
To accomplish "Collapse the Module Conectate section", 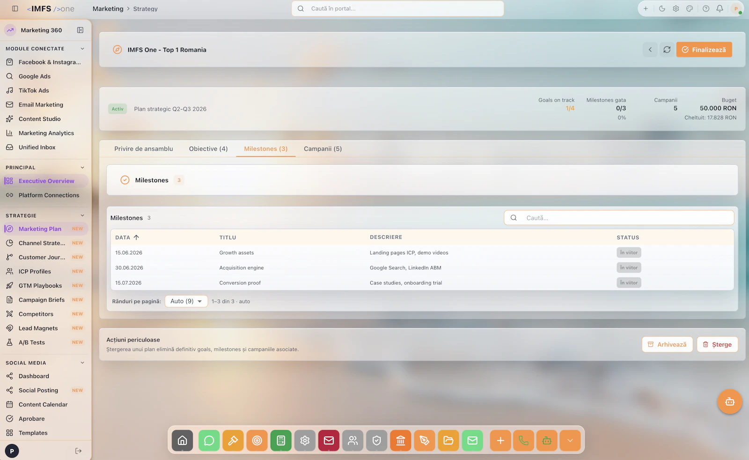I will (x=82, y=49).
